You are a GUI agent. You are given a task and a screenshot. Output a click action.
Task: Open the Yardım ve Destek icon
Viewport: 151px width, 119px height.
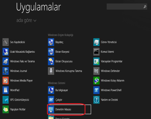pos(96,100)
